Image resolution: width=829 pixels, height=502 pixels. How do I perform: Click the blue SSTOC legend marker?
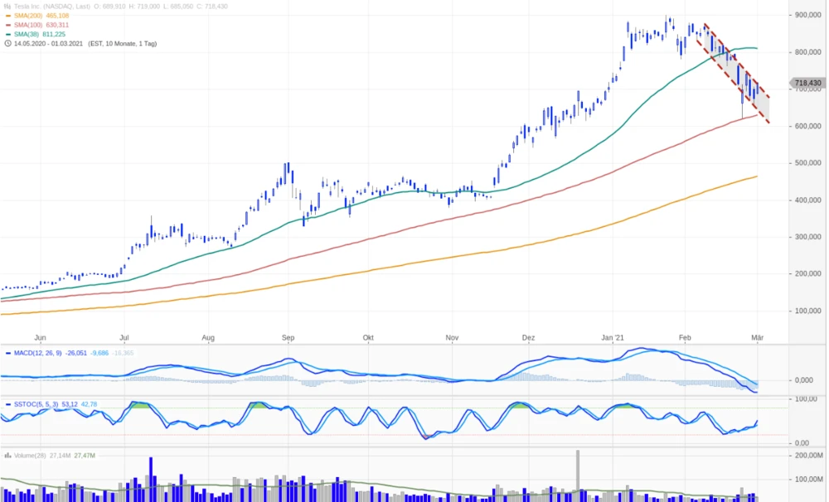pos(7,403)
